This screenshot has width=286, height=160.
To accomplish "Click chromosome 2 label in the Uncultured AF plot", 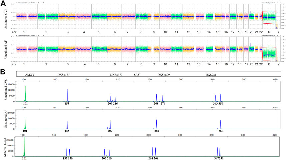I will pyautogui.click(x=46, y=64).
